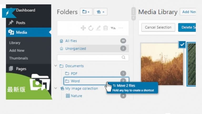Click the Cancel Selection button
Screen dimensions: 202x114
158,27
